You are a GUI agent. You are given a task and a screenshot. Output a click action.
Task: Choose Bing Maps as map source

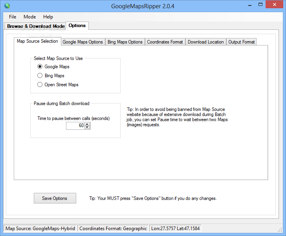coord(40,76)
